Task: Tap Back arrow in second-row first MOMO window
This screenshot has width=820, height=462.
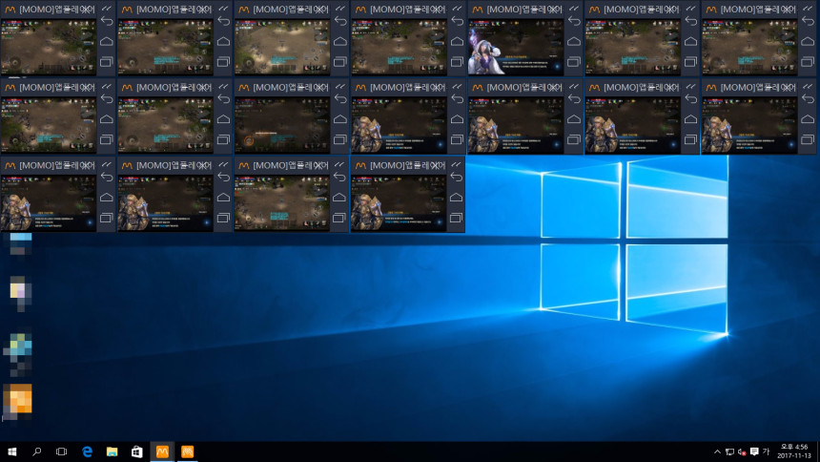Action: pyautogui.click(x=107, y=99)
